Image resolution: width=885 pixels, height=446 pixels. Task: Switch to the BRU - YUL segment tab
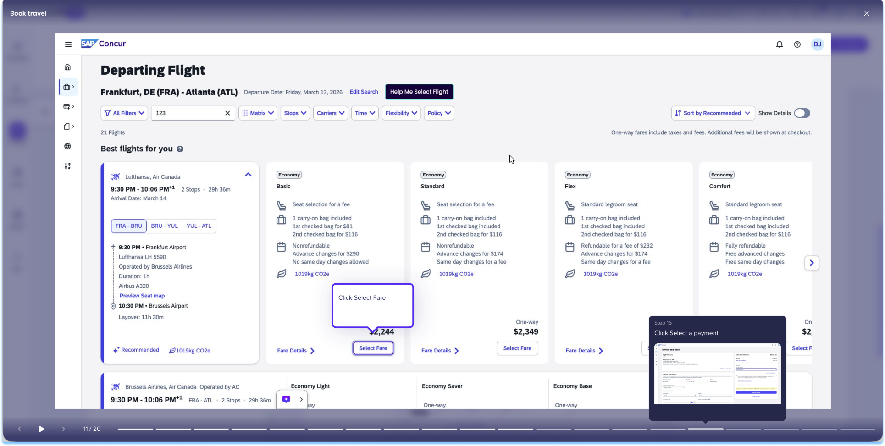point(164,226)
